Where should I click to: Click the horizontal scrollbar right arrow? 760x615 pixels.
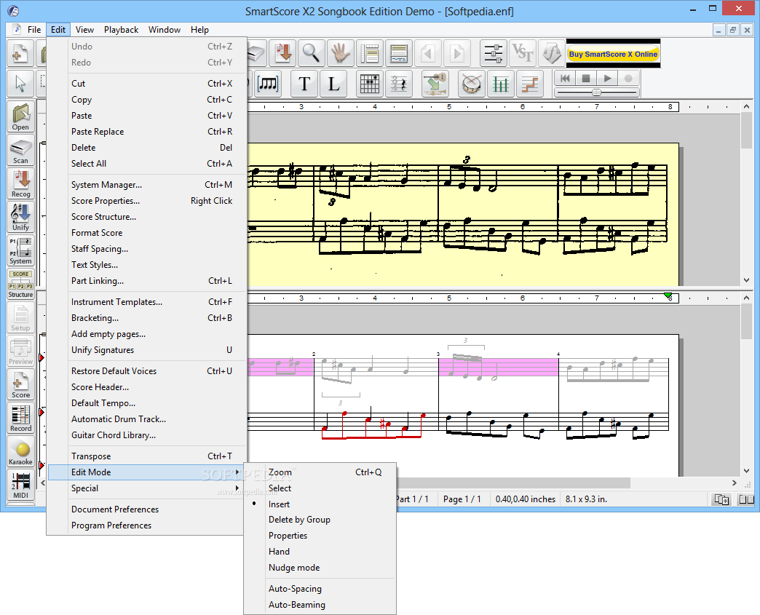click(x=735, y=483)
